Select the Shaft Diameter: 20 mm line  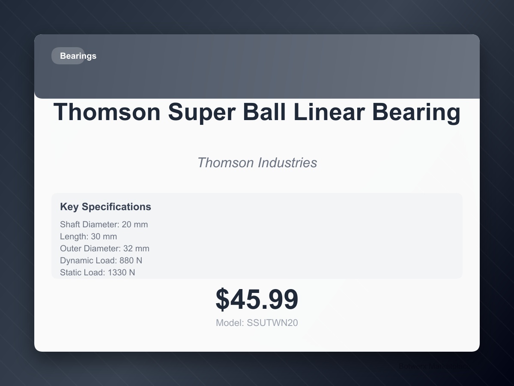tap(104, 224)
